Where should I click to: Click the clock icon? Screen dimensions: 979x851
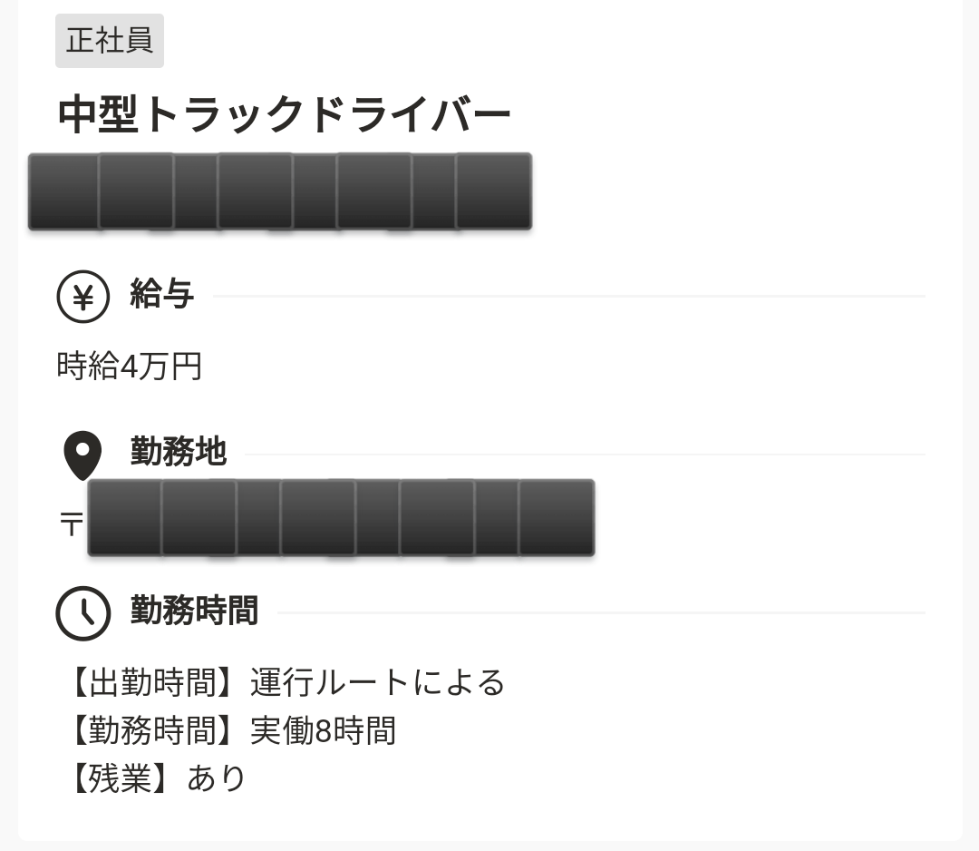pyautogui.click(x=83, y=613)
